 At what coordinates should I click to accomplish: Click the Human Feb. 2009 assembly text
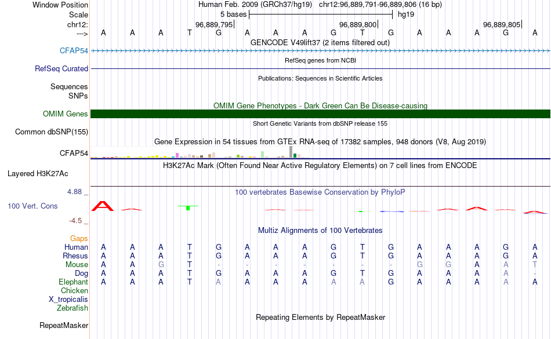click(x=255, y=5)
